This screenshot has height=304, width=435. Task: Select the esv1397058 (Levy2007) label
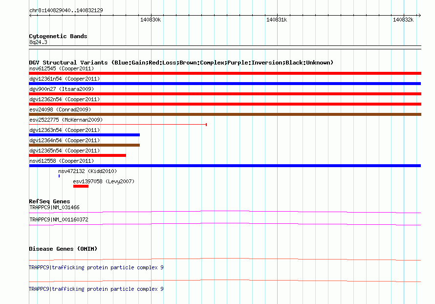[x=104, y=181]
